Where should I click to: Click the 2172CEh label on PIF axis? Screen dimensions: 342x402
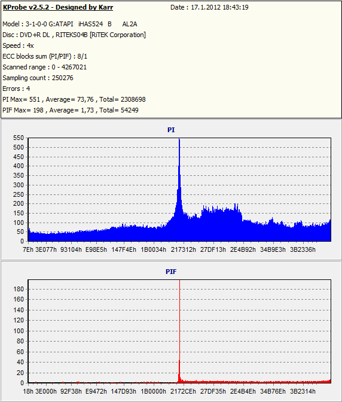tap(183, 391)
